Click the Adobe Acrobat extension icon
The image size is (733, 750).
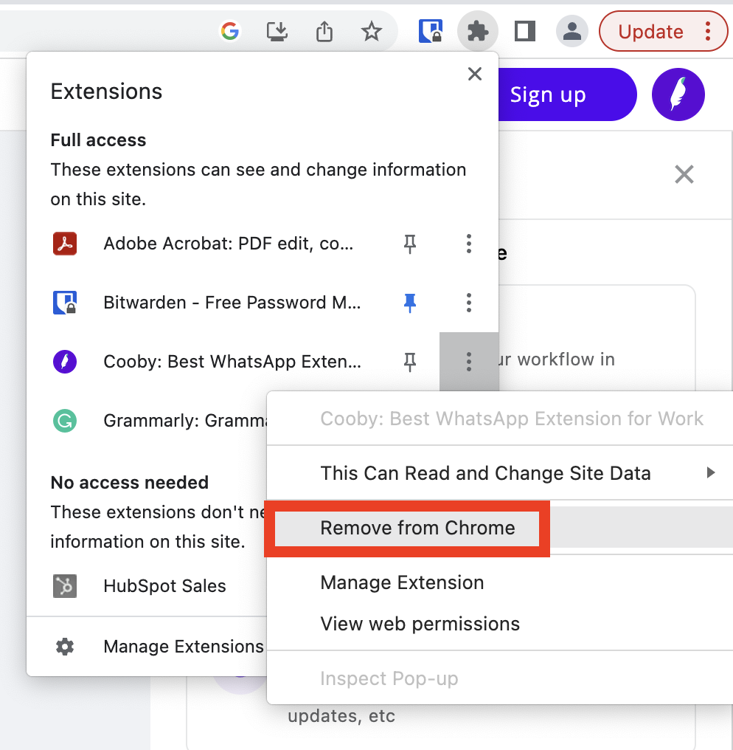coord(65,244)
